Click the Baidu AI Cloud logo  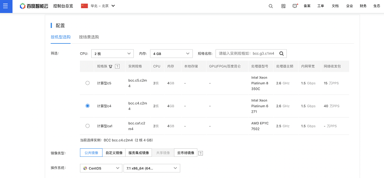pos(34,6)
